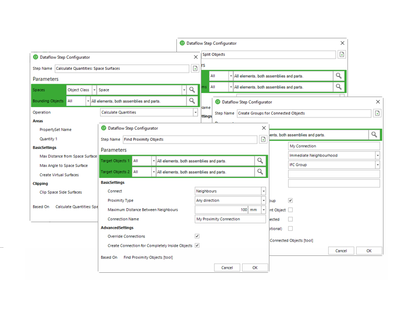419x324 pixels.
Task: Click My Connection input field
Action: [334, 146]
